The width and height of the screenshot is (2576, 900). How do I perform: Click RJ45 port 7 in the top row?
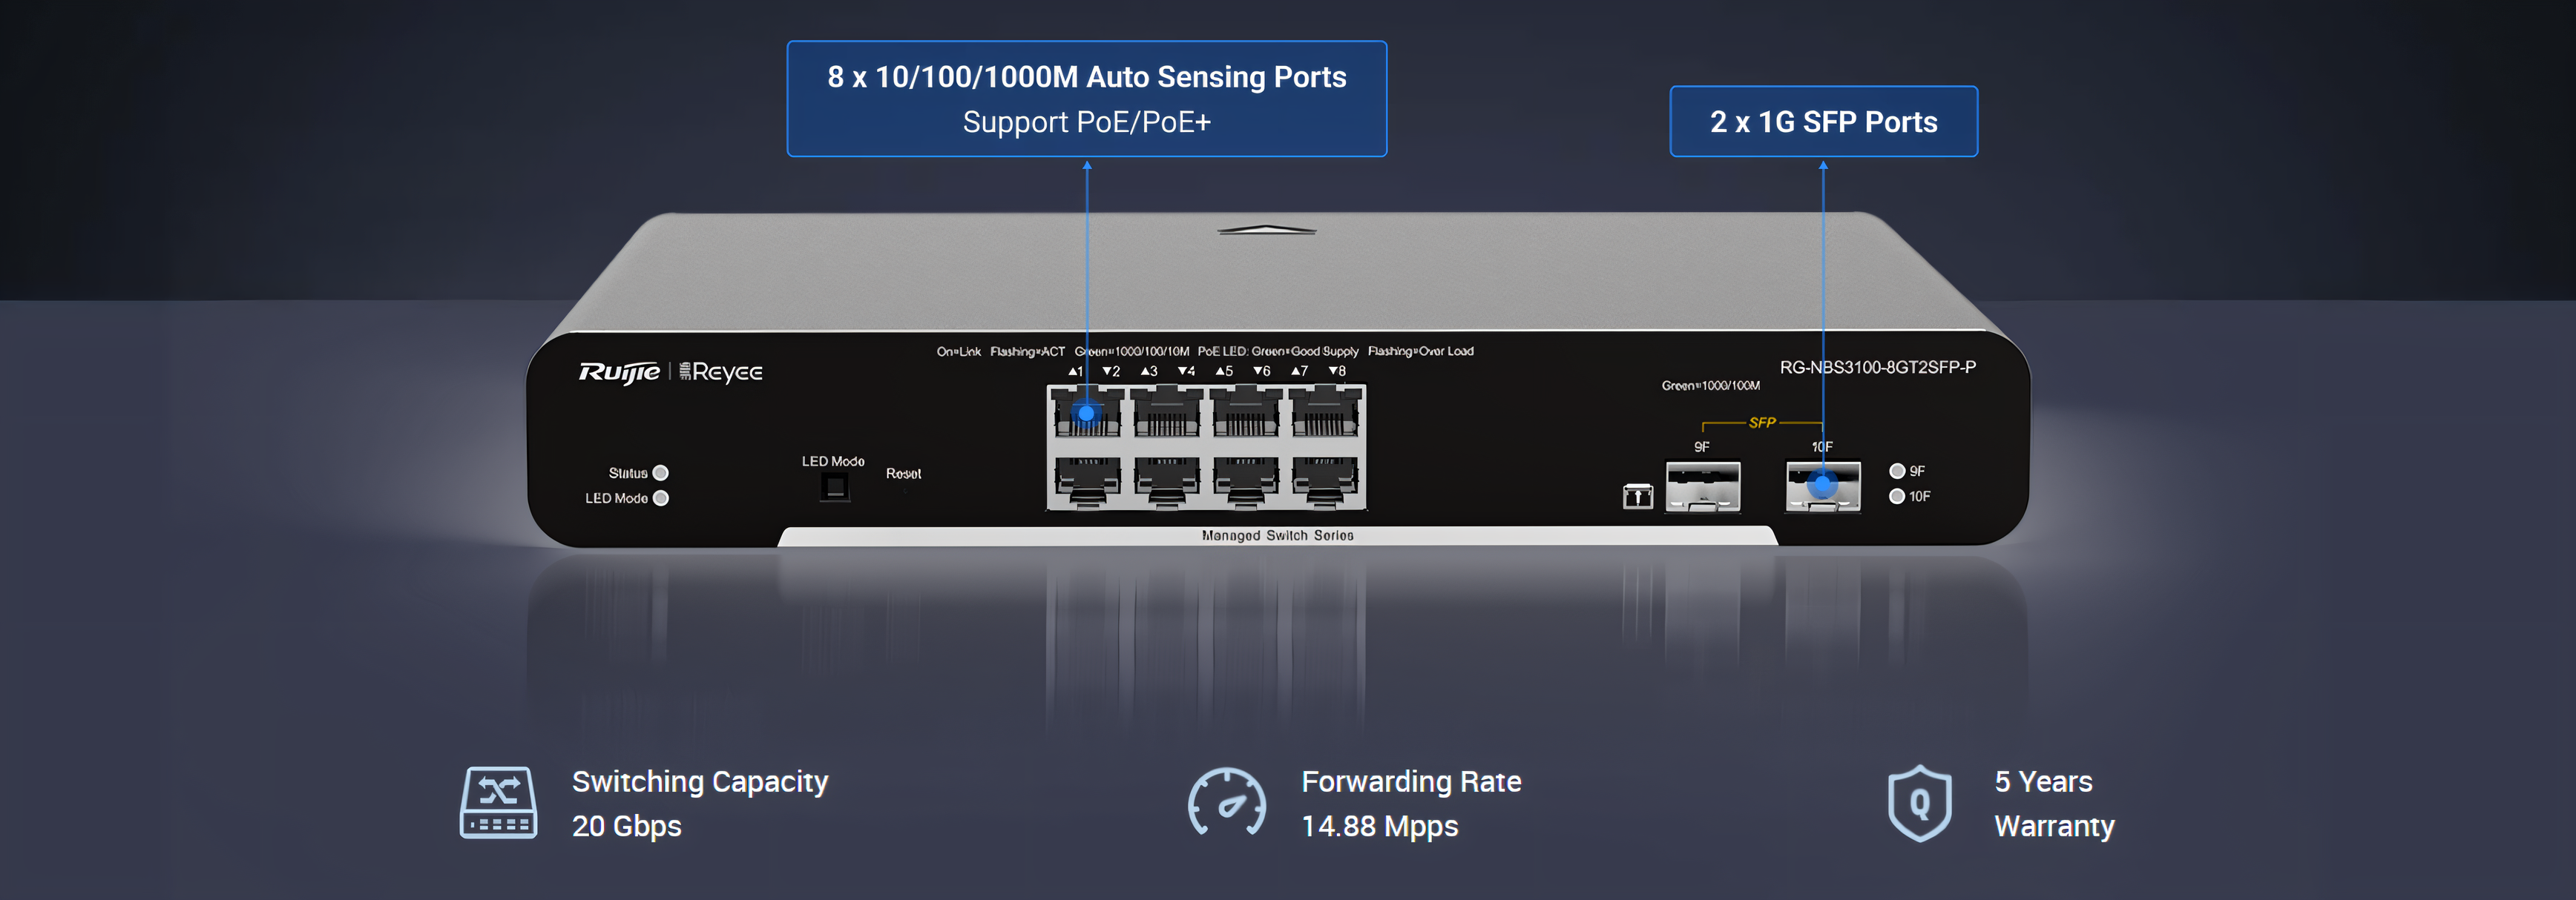[1324, 412]
